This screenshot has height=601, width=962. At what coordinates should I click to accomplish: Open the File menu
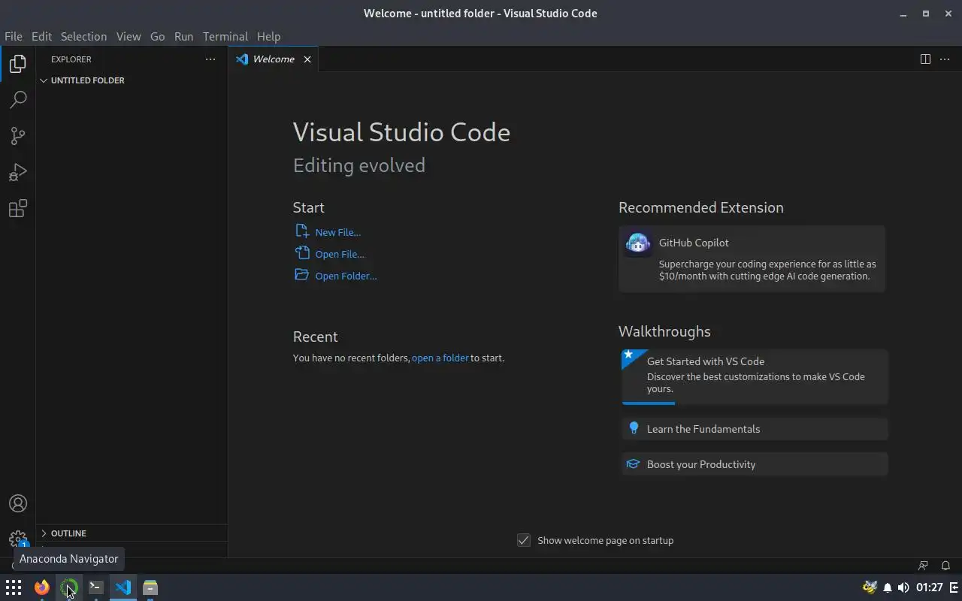(x=14, y=36)
